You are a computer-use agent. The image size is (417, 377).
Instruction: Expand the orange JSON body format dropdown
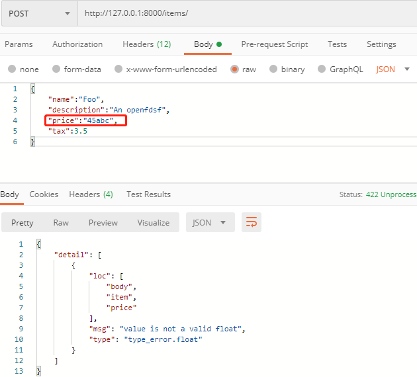point(393,69)
